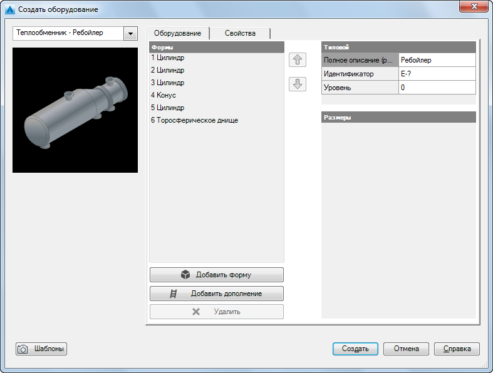Screen dimensions: 493x373
Task: Edit the Ребойлер description field
Action: (437, 60)
